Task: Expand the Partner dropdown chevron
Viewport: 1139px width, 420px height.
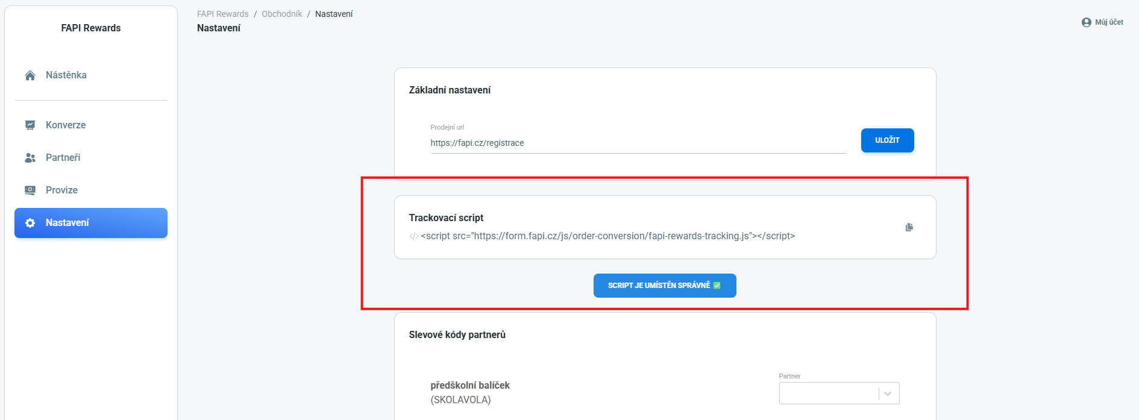Action: pos(888,393)
